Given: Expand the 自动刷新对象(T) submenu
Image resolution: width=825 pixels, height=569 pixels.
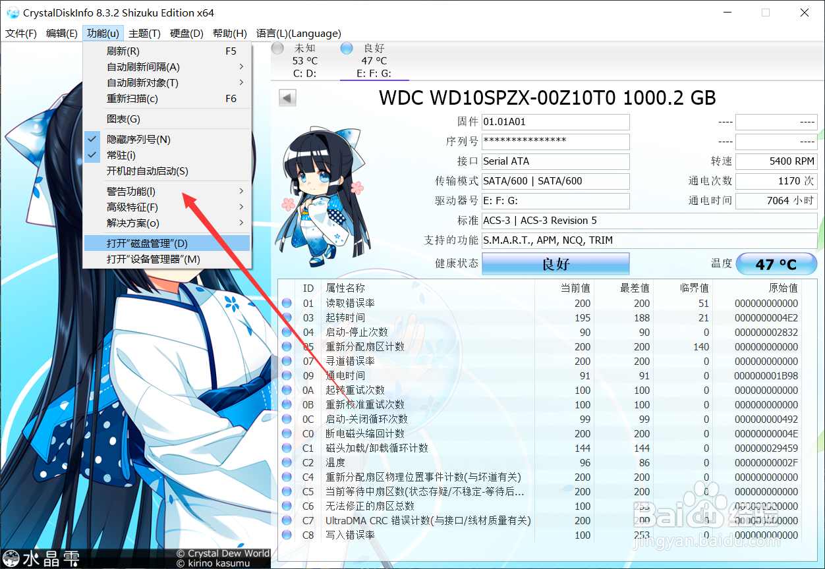Looking at the screenshot, I should click(167, 83).
